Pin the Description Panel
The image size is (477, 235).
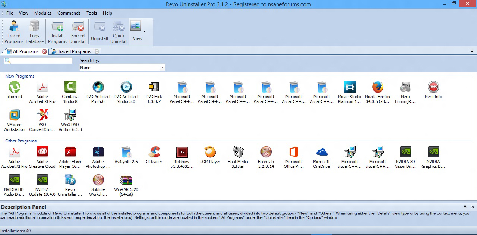[465, 207]
